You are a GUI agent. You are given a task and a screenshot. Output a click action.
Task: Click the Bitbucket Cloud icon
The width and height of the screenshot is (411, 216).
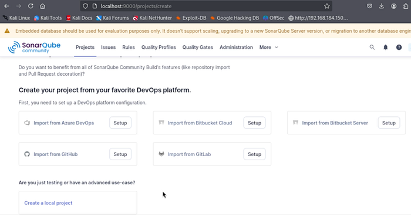coord(161,123)
